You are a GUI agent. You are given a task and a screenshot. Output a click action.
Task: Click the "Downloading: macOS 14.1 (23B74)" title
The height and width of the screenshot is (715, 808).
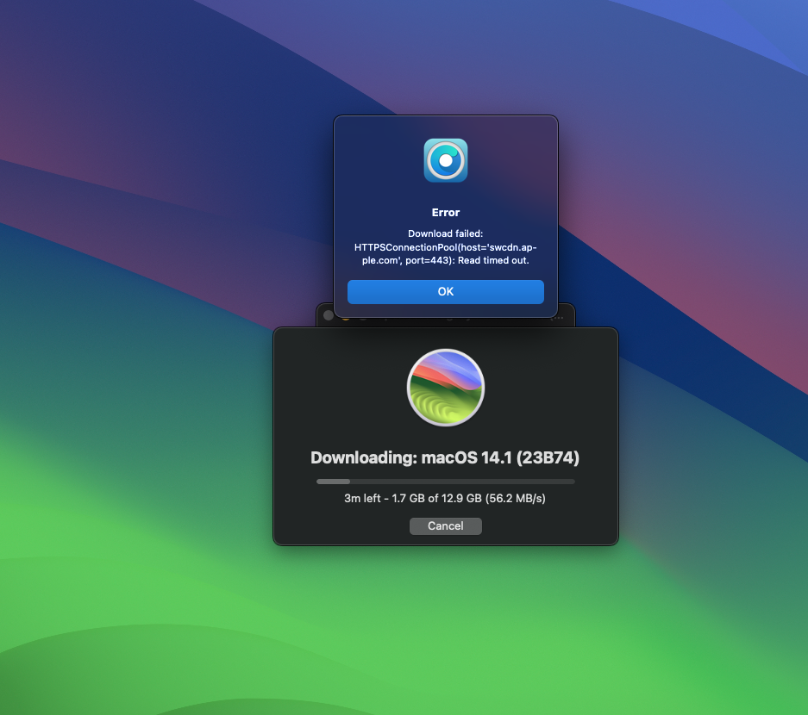(x=445, y=457)
